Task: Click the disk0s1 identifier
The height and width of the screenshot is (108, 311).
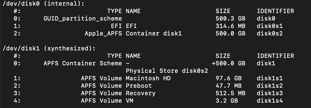Action: (x=270, y=26)
